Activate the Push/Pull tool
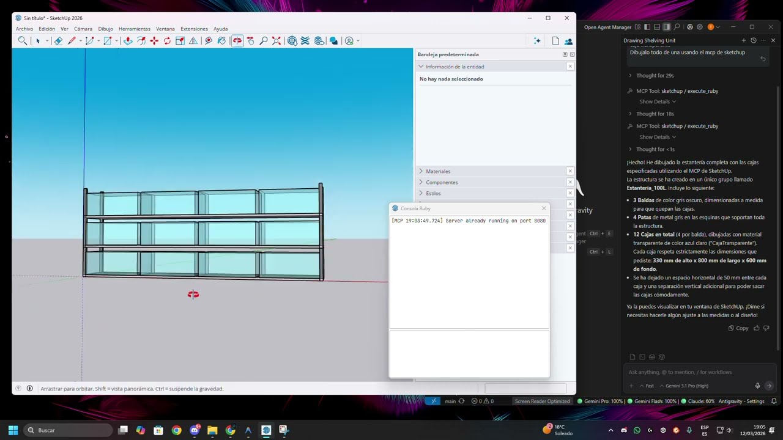Image resolution: width=783 pixels, height=440 pixels. [128, 41]
